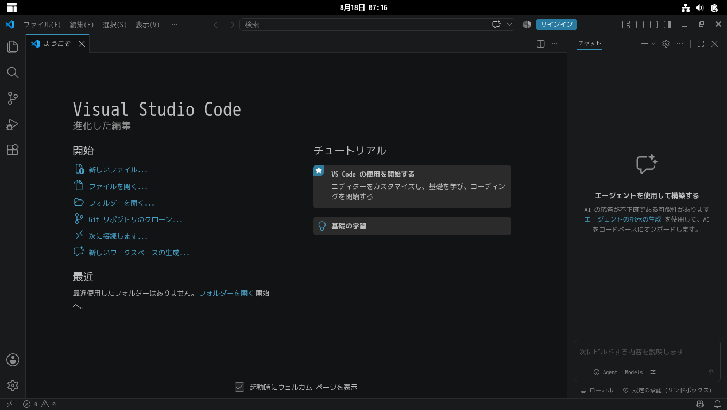727x410 pixels.
Task: Select the ようこそ editor tab
Action: (57, 44)
